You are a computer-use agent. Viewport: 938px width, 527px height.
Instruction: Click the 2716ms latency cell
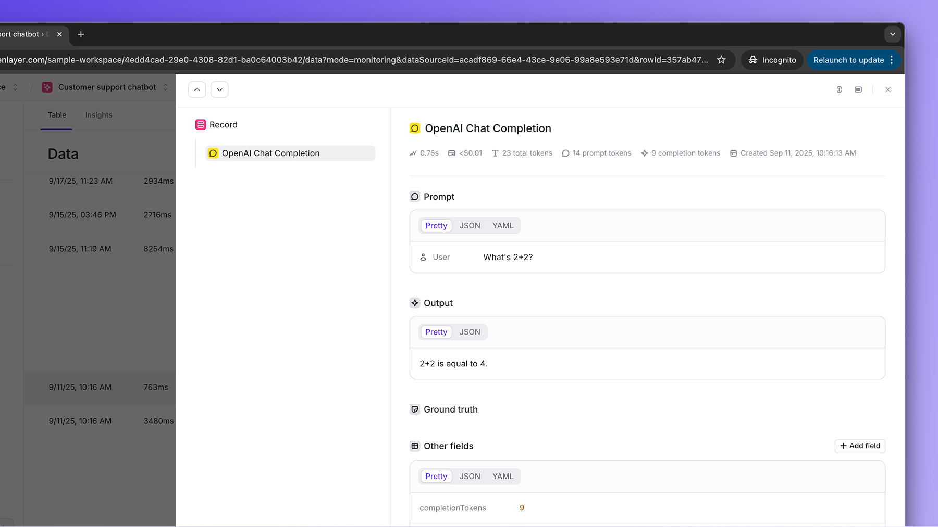tap(157, 215)
